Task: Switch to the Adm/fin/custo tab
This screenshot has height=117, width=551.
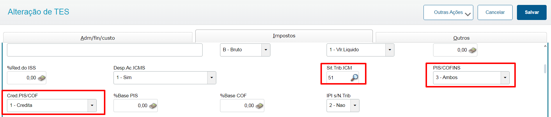Action: (98, 38)
